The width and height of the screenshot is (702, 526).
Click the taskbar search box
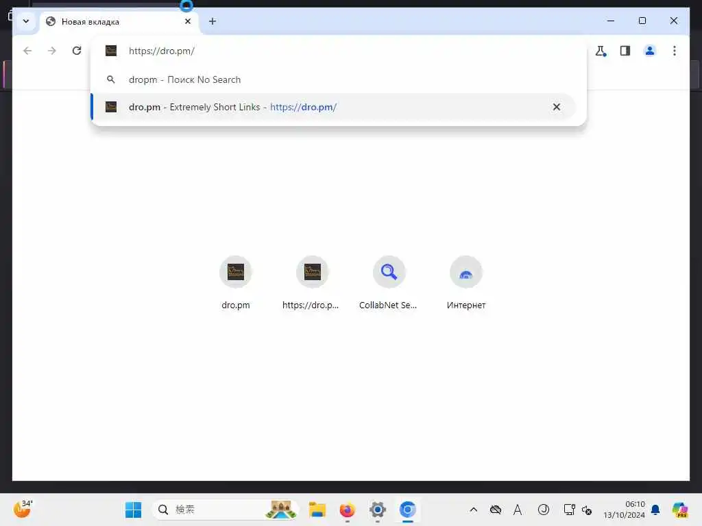tap(225, 510)
